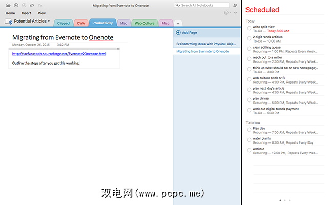Open Potential Articles notebook dropdown

32,21
